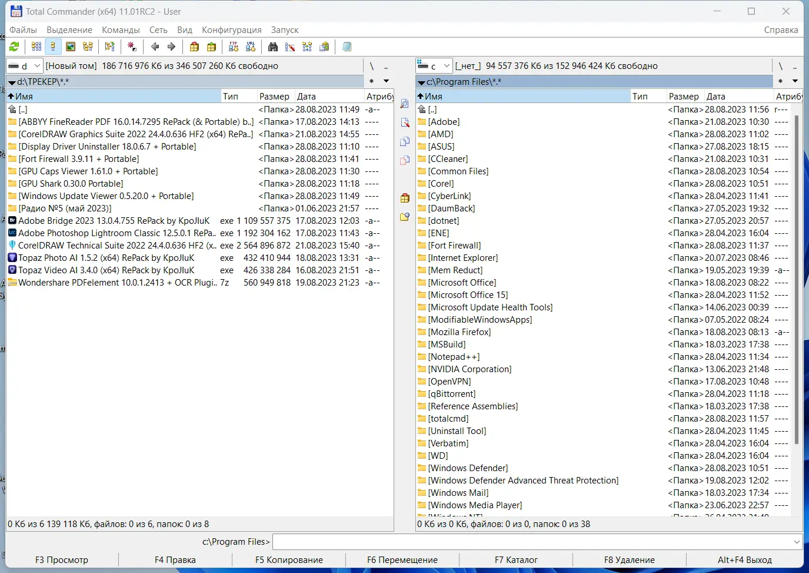Expand the command line history dropdown
This screenshot has height=573, width=809.
pyautogui.click(x=797, y=542)
